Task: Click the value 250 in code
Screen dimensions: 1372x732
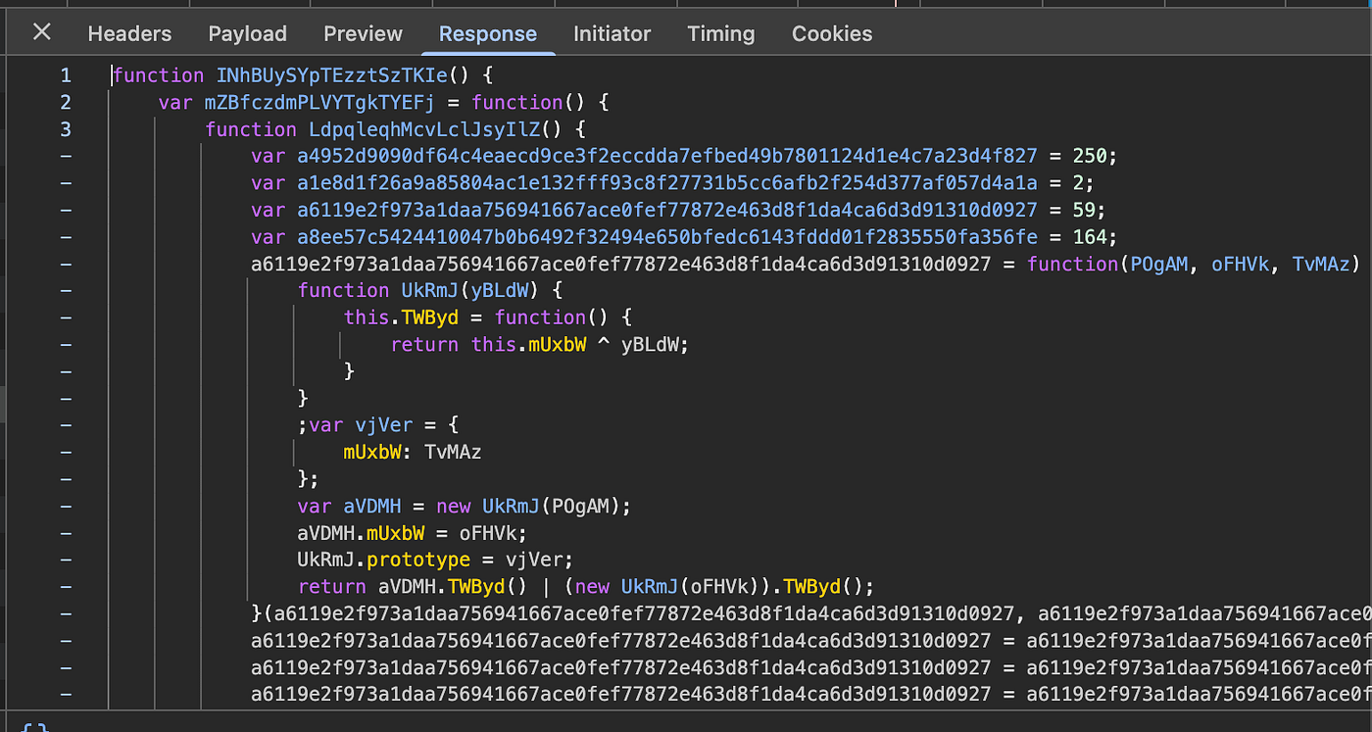Action: point(1090,156)
